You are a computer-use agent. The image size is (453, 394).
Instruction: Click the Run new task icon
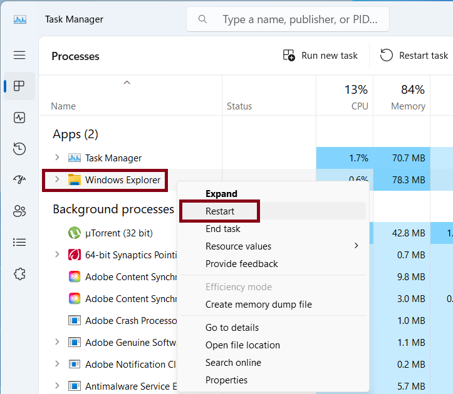289,55
